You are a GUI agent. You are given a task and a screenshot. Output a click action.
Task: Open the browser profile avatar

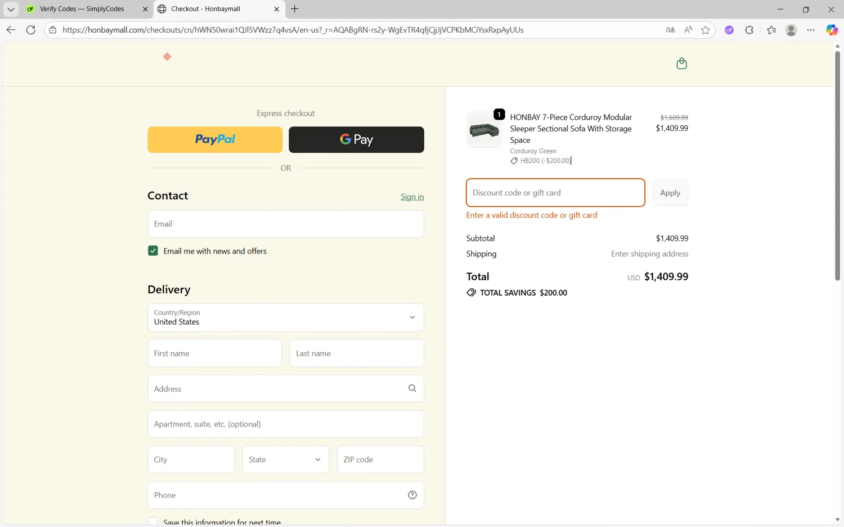click(x=791, y=30)
